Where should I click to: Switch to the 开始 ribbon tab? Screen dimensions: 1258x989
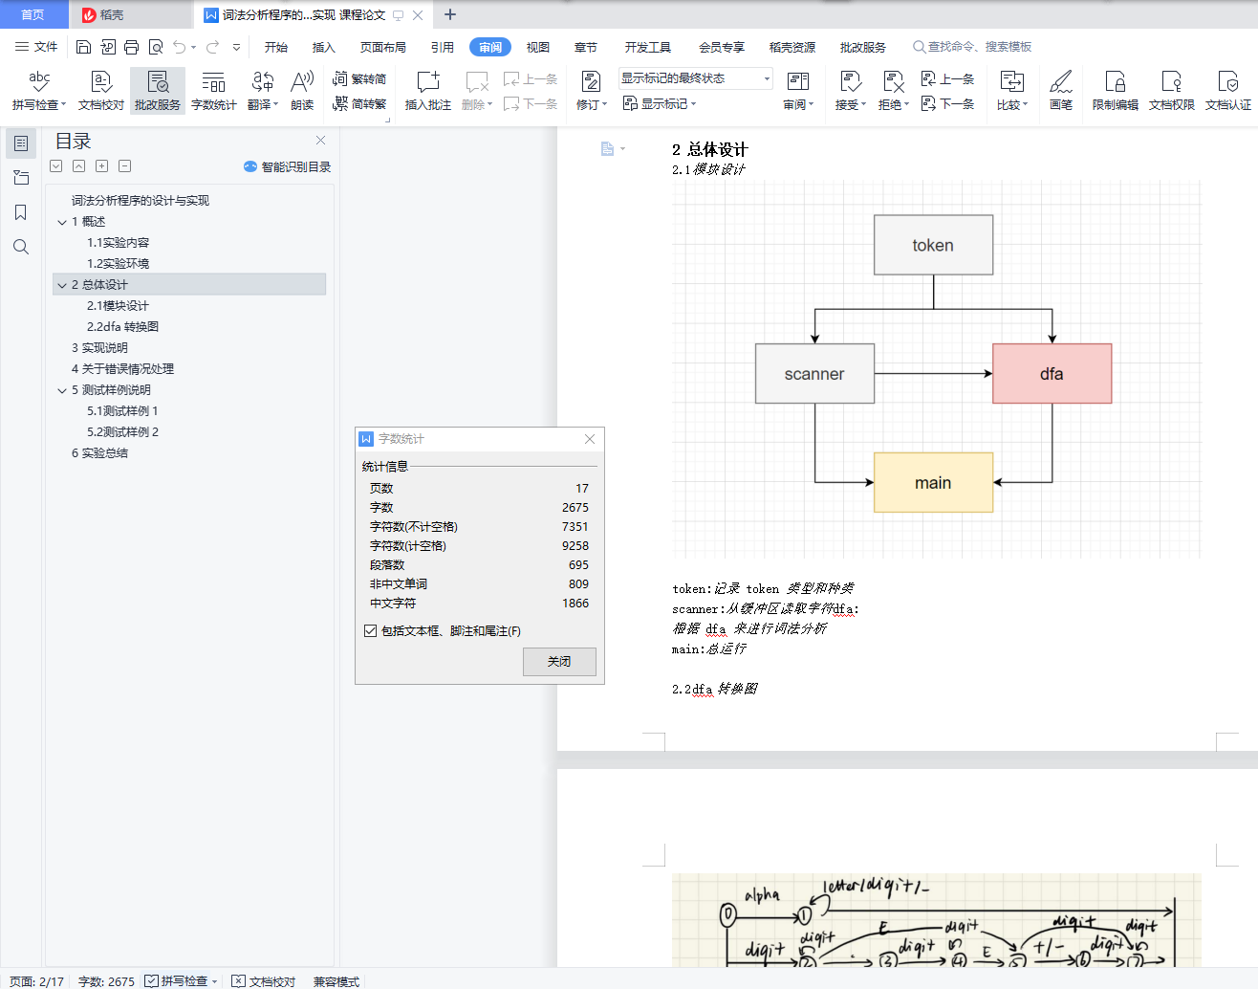(276, 47)
